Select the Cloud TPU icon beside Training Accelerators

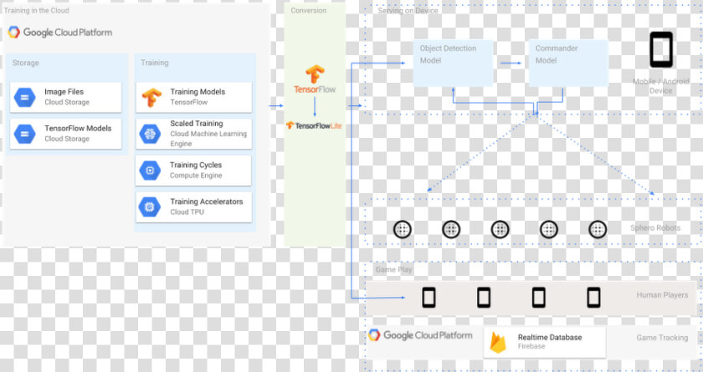tap(150, 206)
